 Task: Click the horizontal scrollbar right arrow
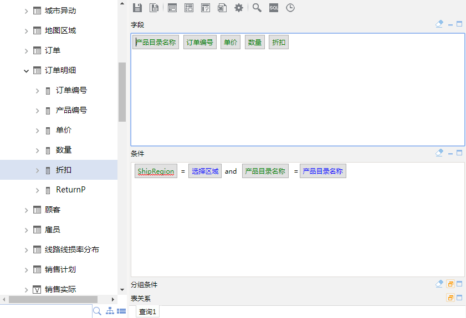click(113, 299)
